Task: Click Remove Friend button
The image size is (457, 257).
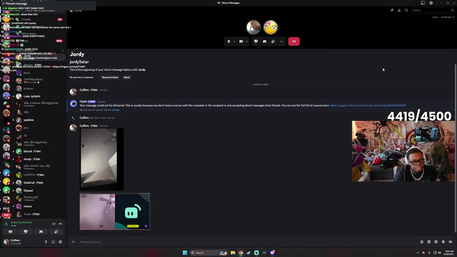Action: click(x=110, y=77)
